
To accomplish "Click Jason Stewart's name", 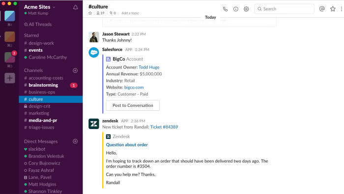I will (116, 34).
